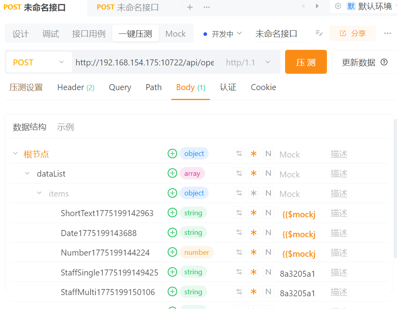
Task: Click the plus icon on the 根节点 row
Action: pos(172,153)
